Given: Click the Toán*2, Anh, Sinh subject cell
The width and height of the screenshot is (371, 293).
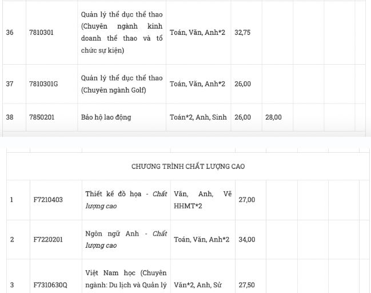Looking at the screenshot, I should point(198,117).
